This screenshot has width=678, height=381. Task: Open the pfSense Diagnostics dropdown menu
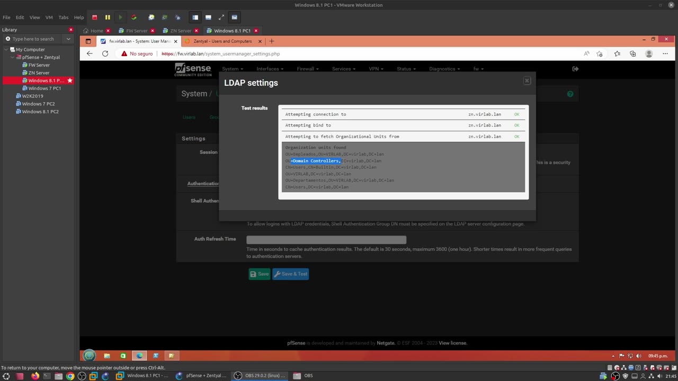(x=444, y=69)
